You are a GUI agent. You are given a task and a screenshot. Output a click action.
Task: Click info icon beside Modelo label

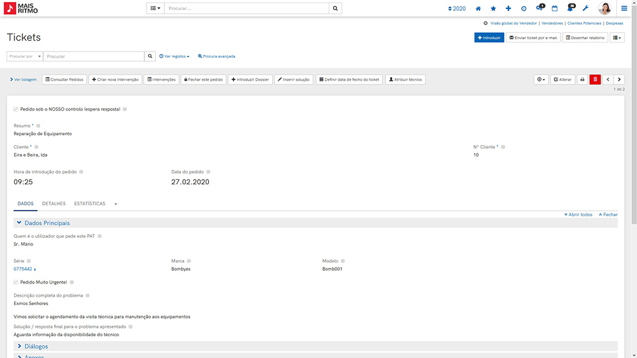tap(343, 261)
